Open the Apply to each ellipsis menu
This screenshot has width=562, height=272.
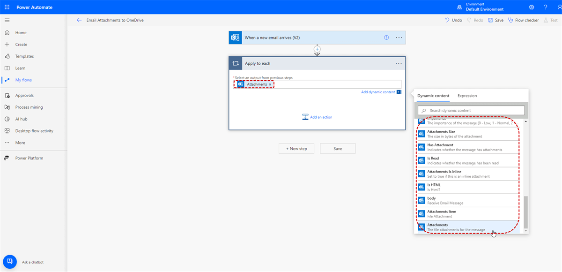coord(399,63)
